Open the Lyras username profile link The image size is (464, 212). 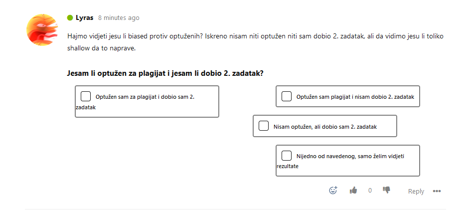point(84,18)
